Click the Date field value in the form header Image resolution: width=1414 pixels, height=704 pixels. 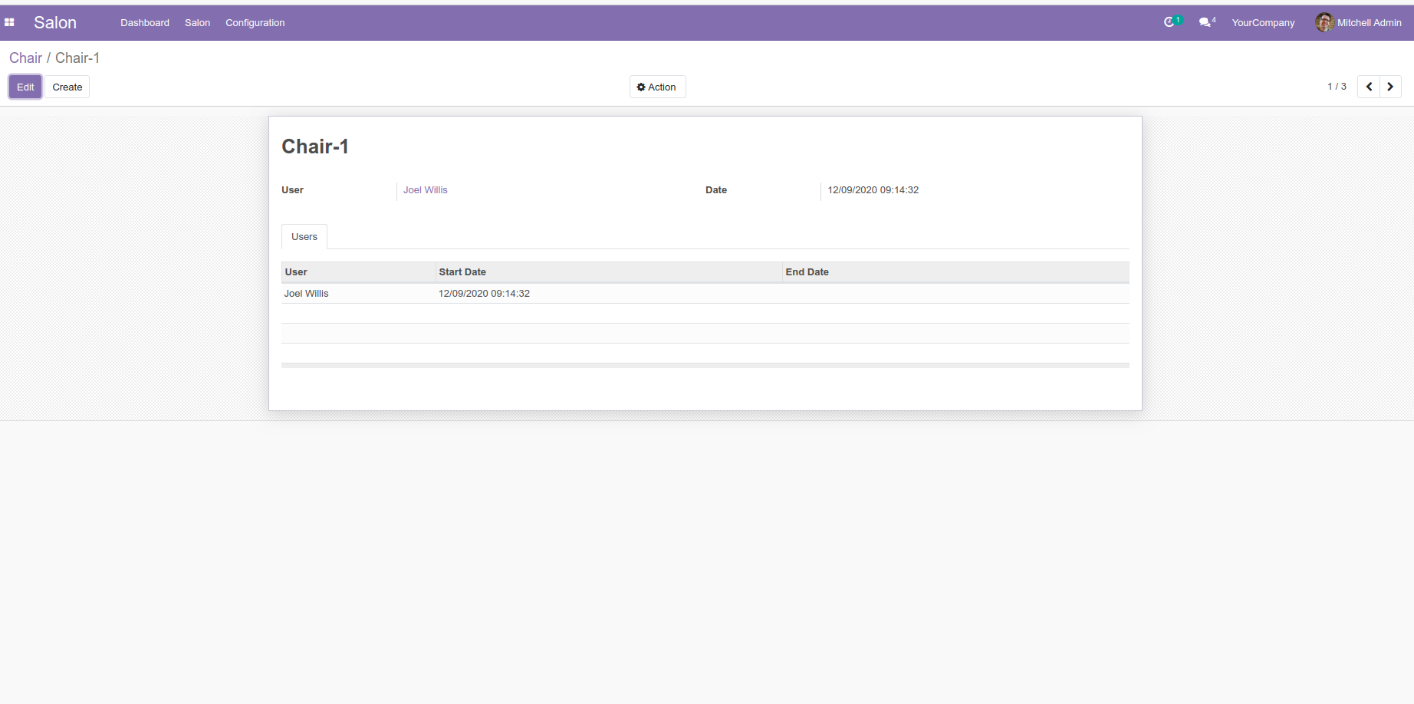click(873, 190)
